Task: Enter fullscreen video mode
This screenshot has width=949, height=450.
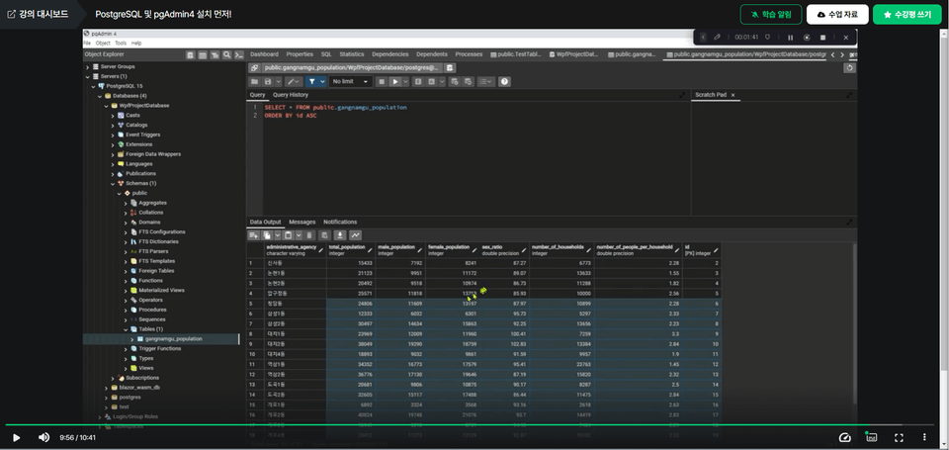Action: [x=900, y=437]
